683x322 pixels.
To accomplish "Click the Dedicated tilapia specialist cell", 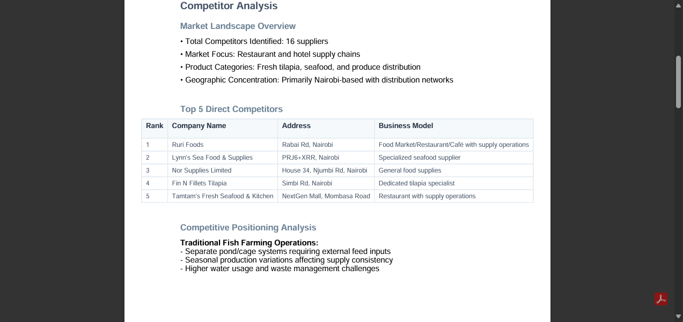I will point(454,183).
